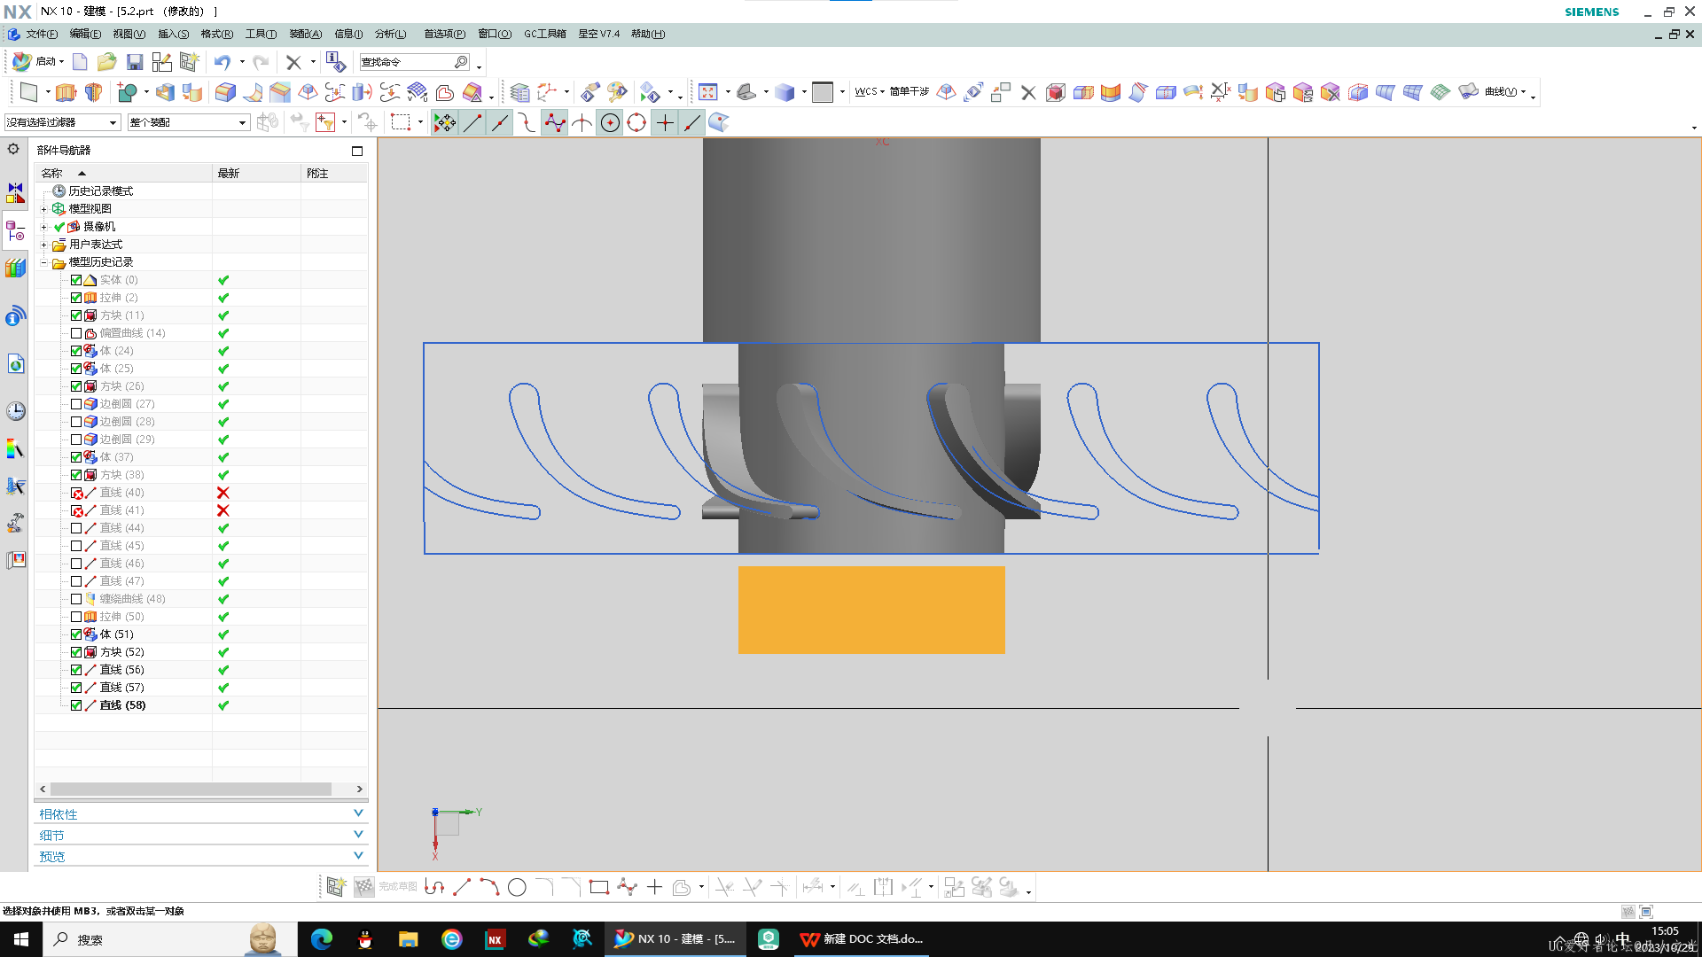Viewport: 1702px width, 957px height.
Task: Open the 编辑(E) menu
Action: click(x=85, y=34)
